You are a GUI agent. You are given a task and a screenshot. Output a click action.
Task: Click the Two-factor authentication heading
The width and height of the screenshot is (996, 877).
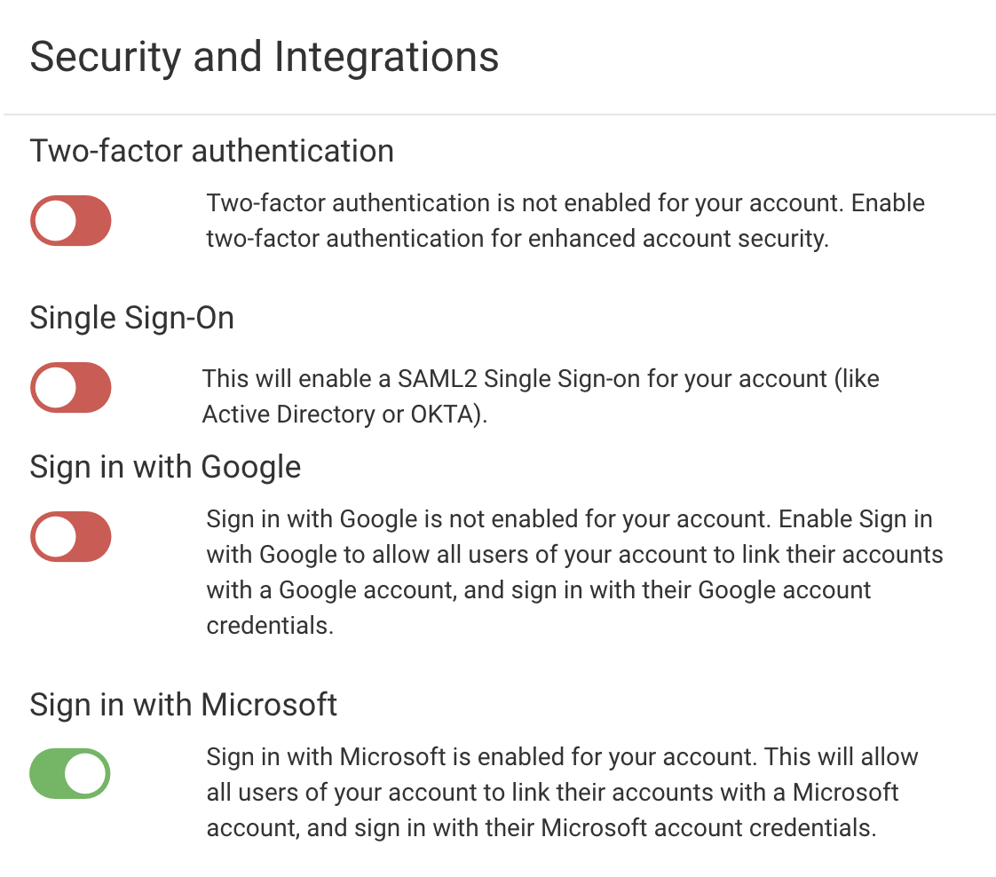(213, 151)
